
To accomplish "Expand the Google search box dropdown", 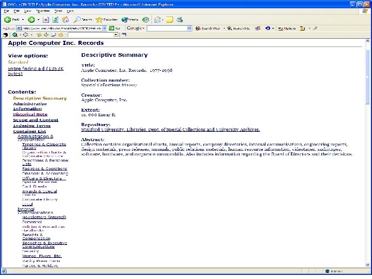I will (x=189, y=28).
